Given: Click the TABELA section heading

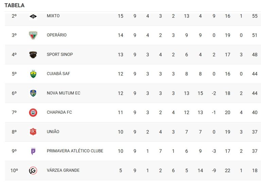Looking at the screenshot, I should click(14, 5).
